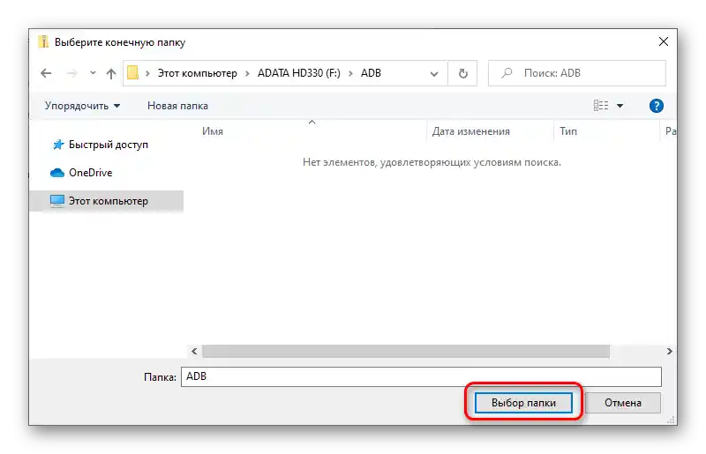Refresh the ADB folder view
The width and height of the screenshot is (706, 454).
pos(462,73)
